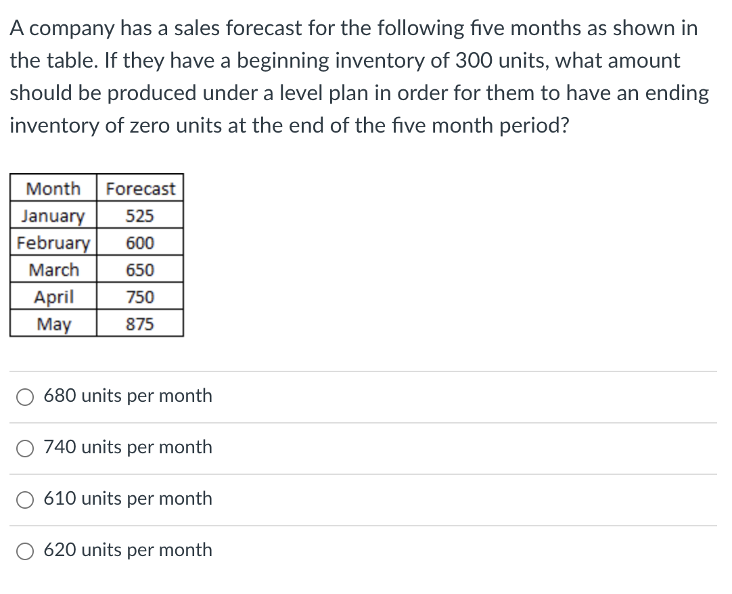The width and height of the screenshot is (732, 594).
Task: Select the March row in the table
Action: point(53,269)
